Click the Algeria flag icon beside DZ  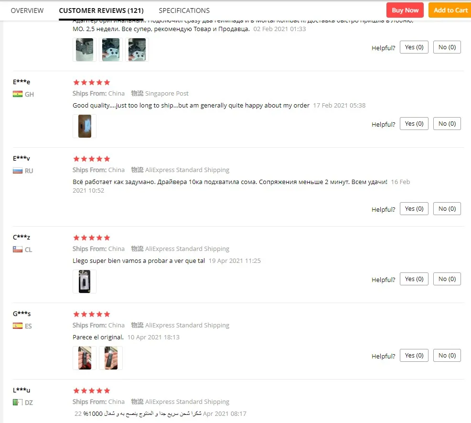tap(18, 402)
